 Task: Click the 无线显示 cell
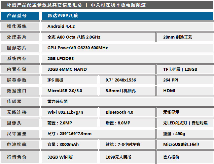[x=185, y=112]
